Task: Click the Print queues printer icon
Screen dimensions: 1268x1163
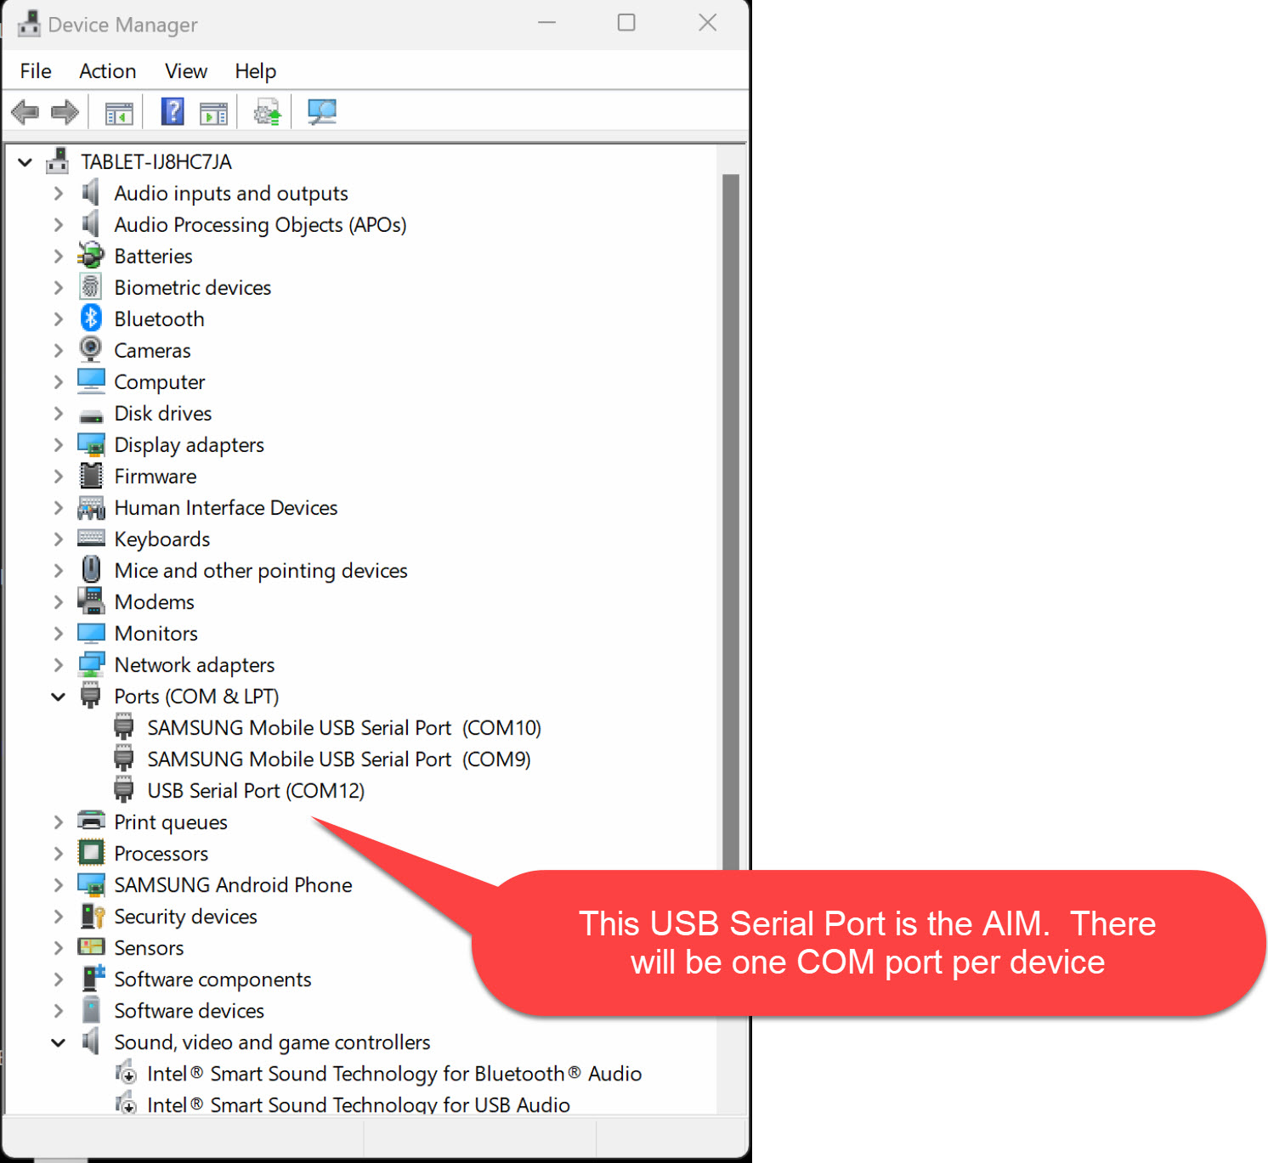Action: [x=91, y=821]
